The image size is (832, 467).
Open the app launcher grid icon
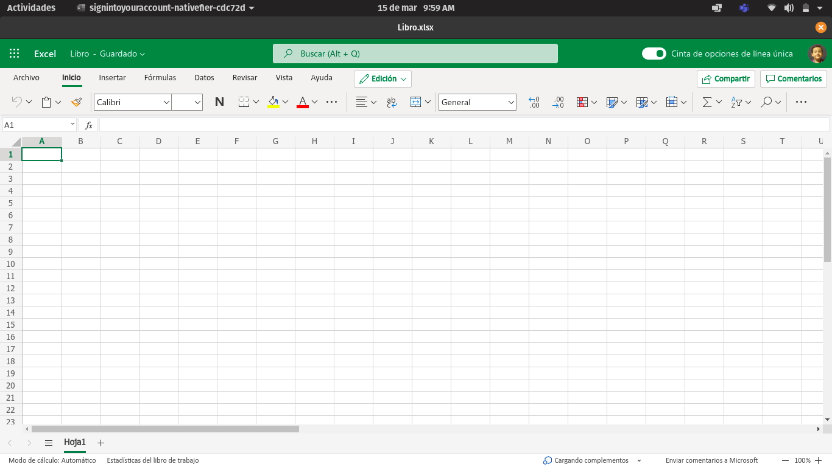(15, 54)
